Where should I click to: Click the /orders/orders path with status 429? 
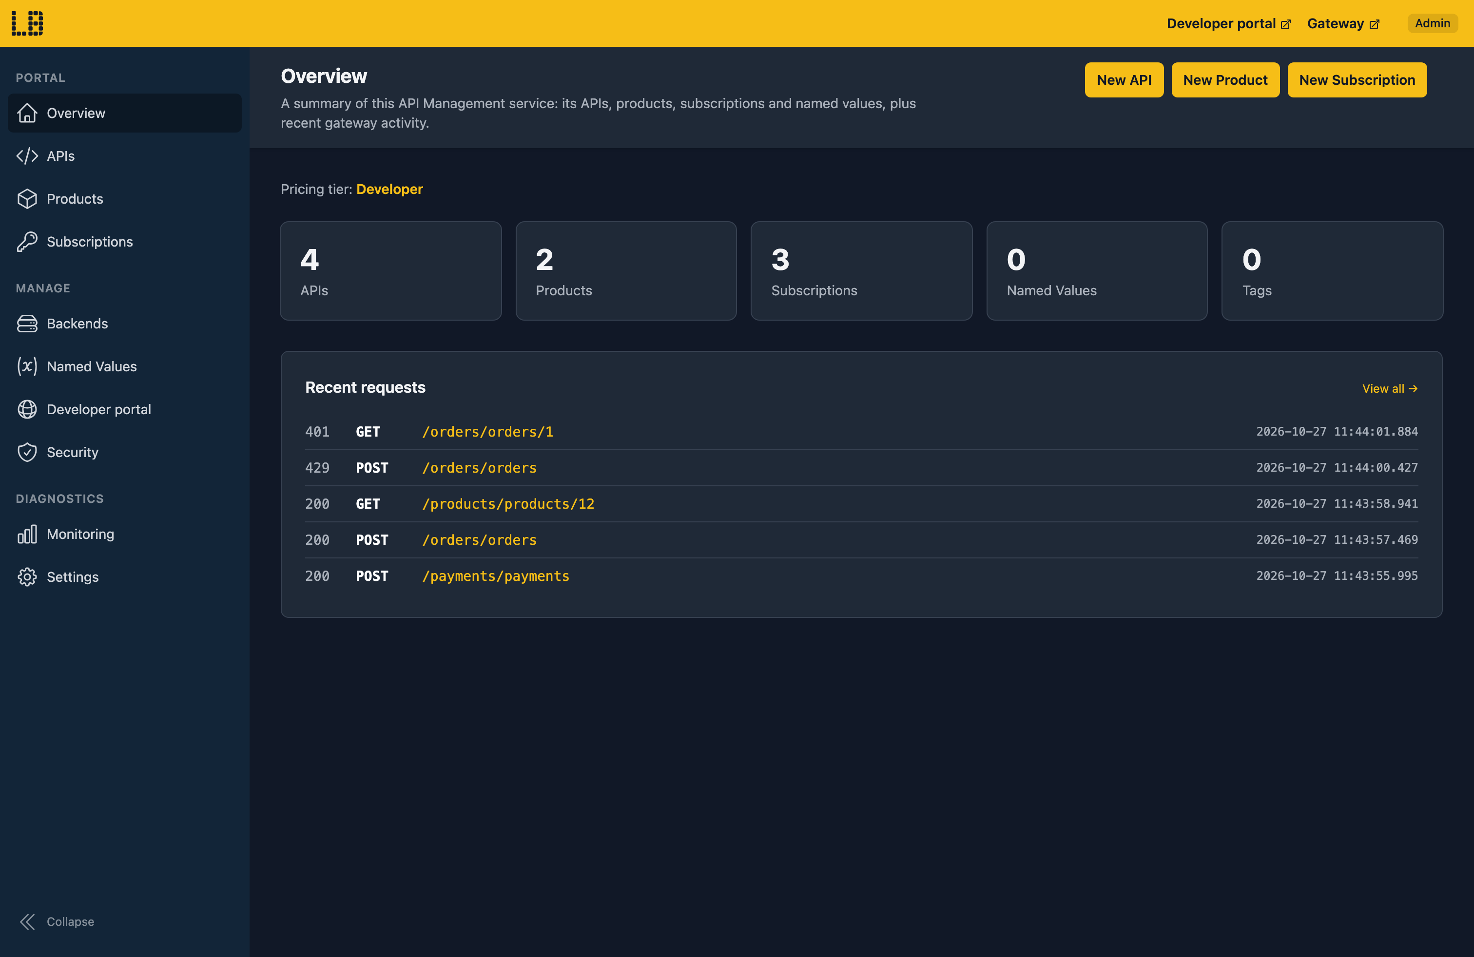click(x=479, y=468)
